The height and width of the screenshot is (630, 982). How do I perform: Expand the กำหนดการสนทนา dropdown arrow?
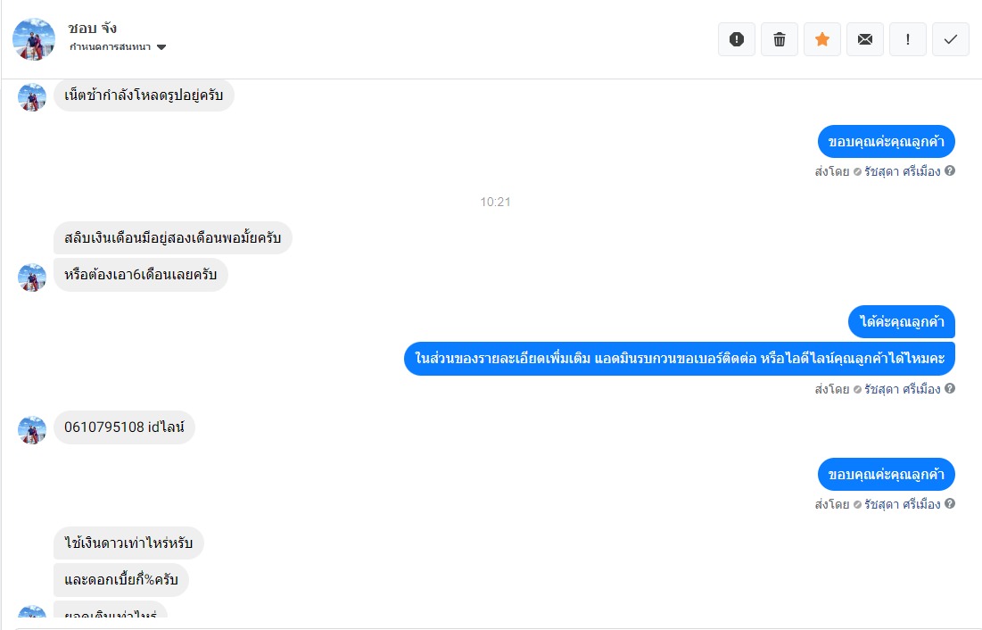click(161, 47)
